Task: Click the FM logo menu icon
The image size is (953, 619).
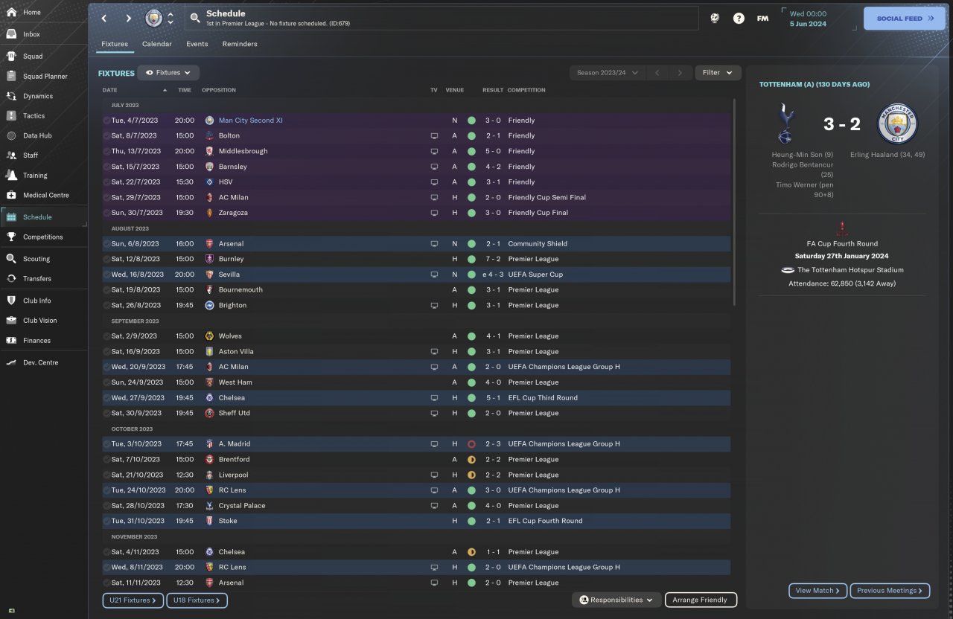Action: point(762,19)
